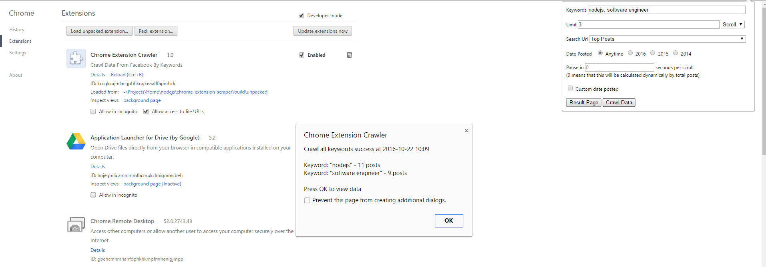This screenshot has width=766, height=267.
Task: Select the Anytime date posted option
Action: pos(600,53)
